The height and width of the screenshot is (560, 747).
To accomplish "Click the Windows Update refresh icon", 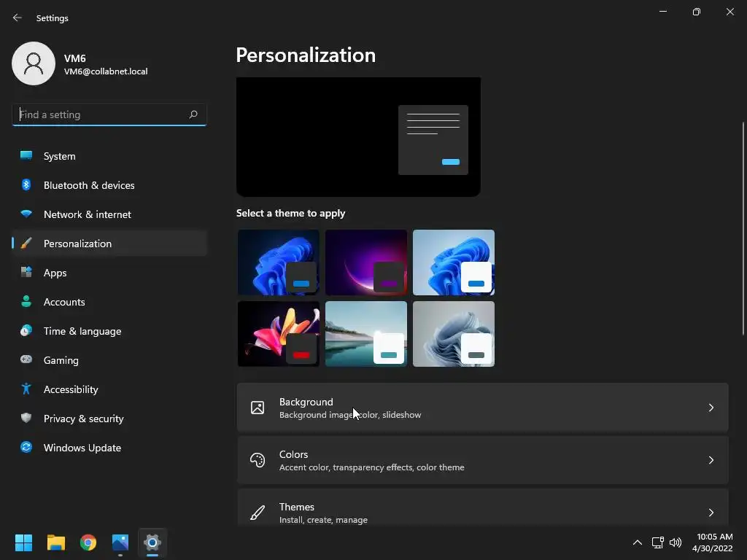I will 26,447.
